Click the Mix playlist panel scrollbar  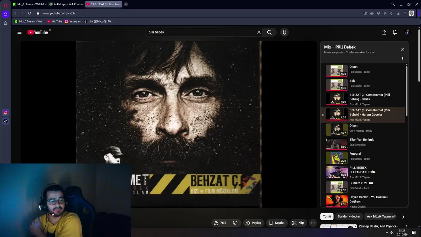tap(407, 91)
